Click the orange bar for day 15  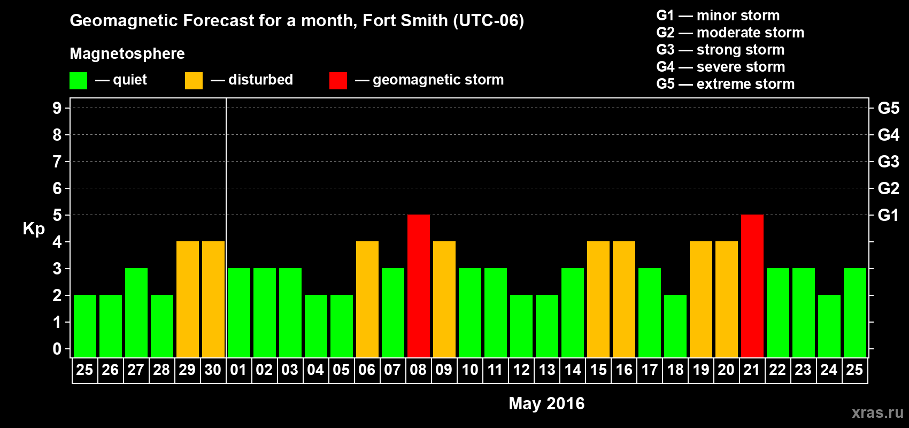(x=598, y=300)
